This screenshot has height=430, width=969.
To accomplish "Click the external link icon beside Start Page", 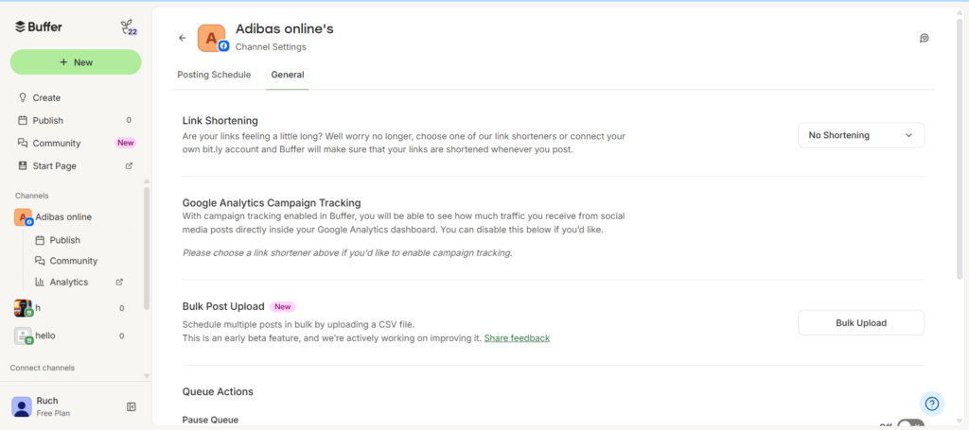I will (x=129, y=166).
